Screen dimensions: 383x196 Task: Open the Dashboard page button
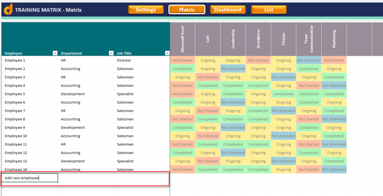pos(228,10)
